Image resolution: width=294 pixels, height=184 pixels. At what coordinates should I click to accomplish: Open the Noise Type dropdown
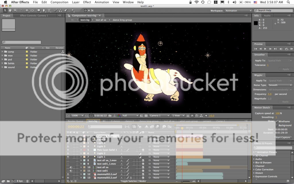coord(280,85)
